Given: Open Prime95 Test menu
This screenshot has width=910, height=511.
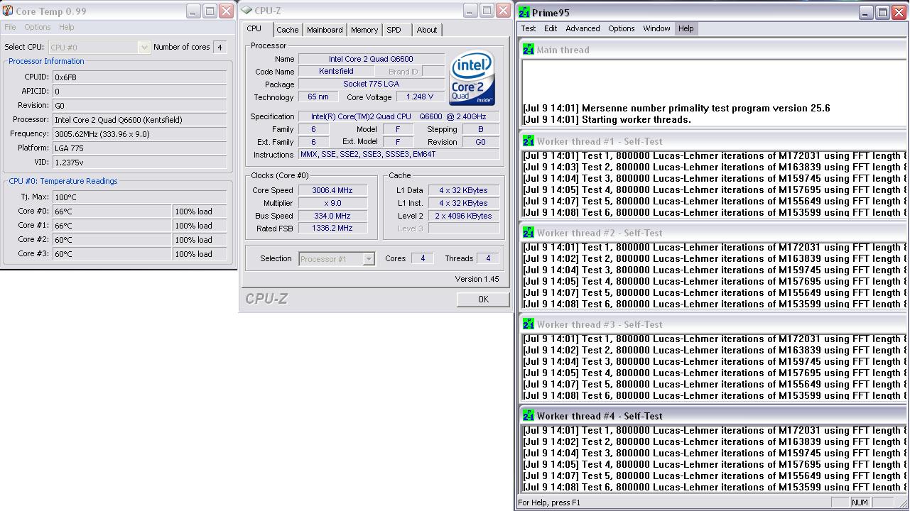Looking at the screenshot, I should coord(529,28).
